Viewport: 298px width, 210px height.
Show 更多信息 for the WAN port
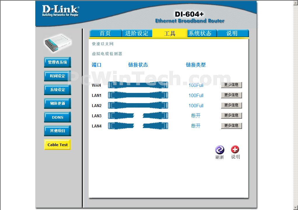point(231,85)
